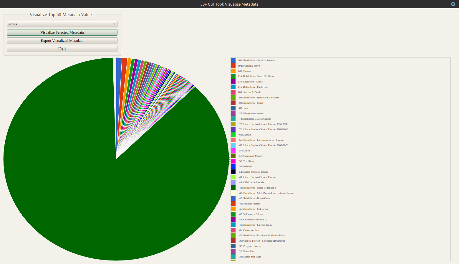Click swatch for Bolsilibros - Servicio Secreto
This screenshot has height=264, width=459.
click(233, 60)
